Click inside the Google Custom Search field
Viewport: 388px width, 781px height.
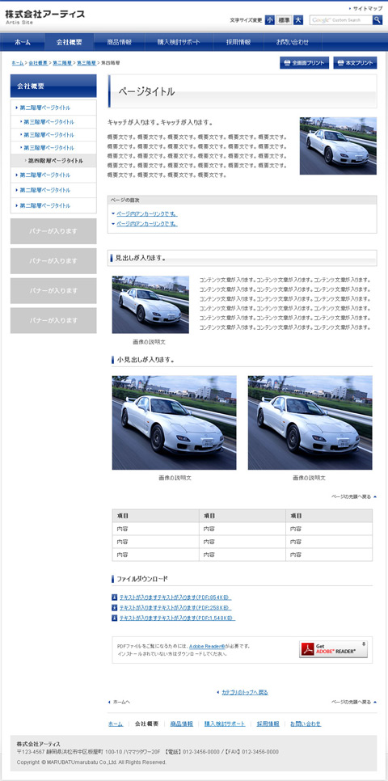tap(340, 20)
